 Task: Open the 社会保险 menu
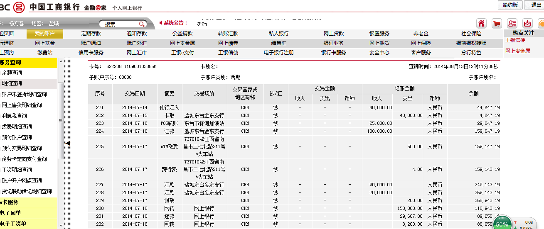pyautogui.click(x=471, y=34)
